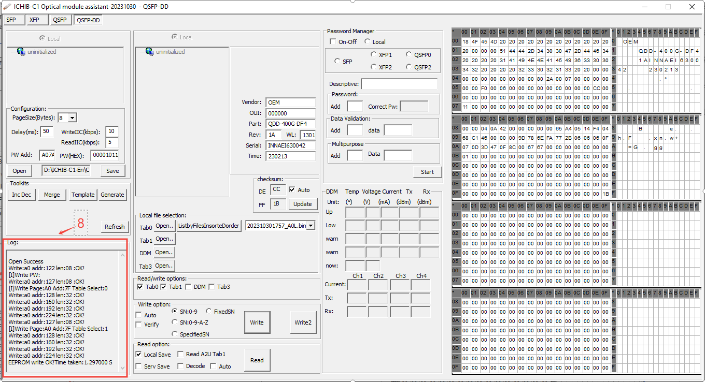The image size is (705, 382).
Task: Open the PageSize(Bytes) dropdown
Action: coord(72,118)
